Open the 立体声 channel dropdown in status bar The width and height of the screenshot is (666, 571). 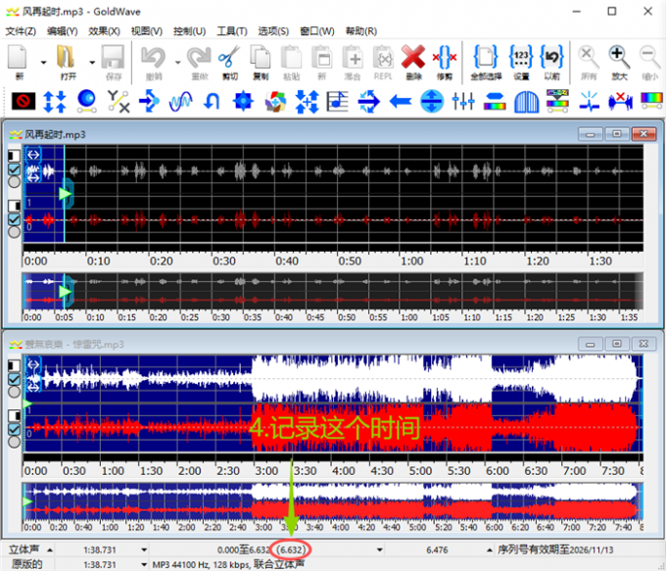pos(49,550)
